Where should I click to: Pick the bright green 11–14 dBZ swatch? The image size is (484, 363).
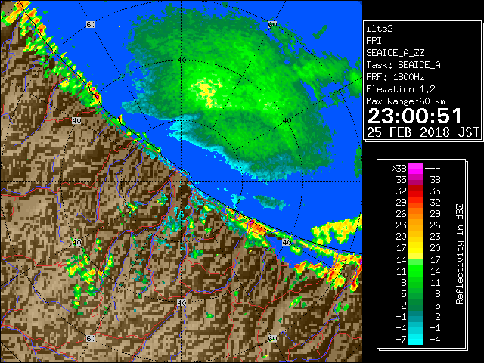(x=416, y=271)
